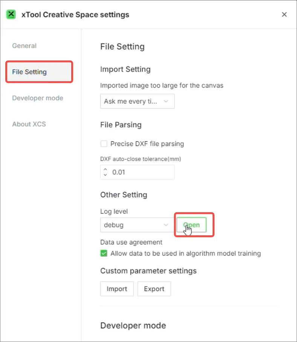297x342 pixels.
Task: Open the 'Ask me every ti...' dropdown
Action: 137,101
